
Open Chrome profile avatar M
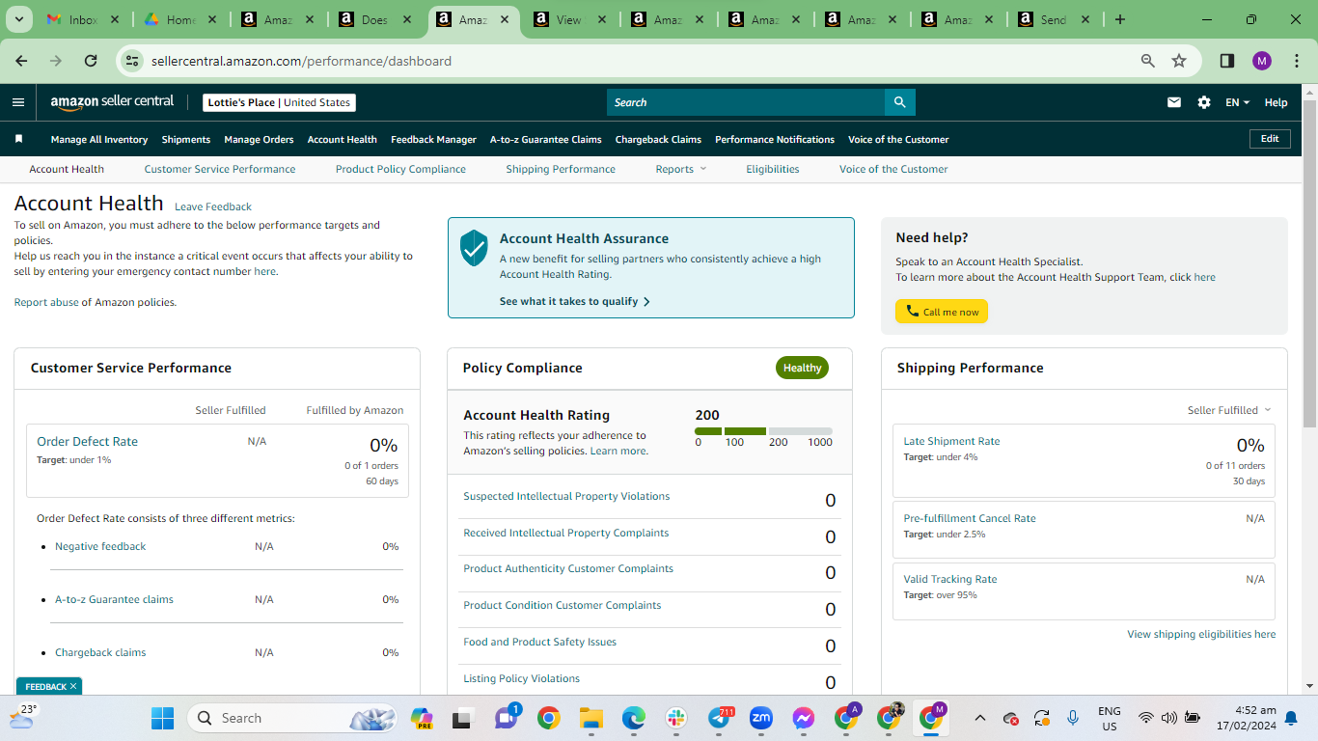point(1262,61)
